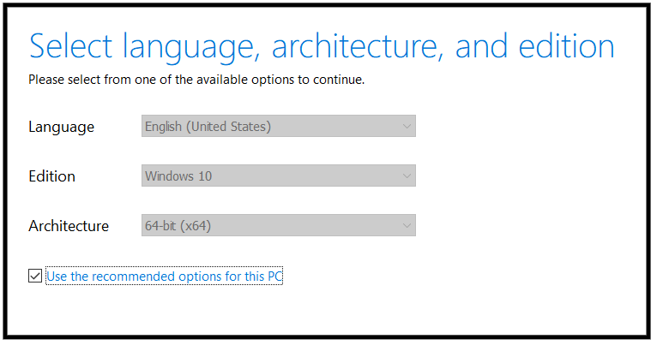Click the 'Select language, architecture, and edition' heading

click(322, 46)
